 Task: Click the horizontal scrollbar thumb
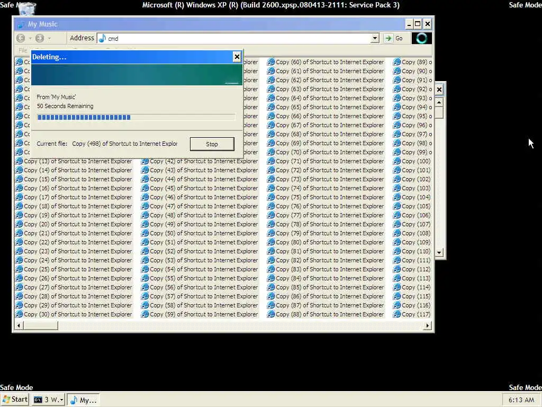point(40,325)
